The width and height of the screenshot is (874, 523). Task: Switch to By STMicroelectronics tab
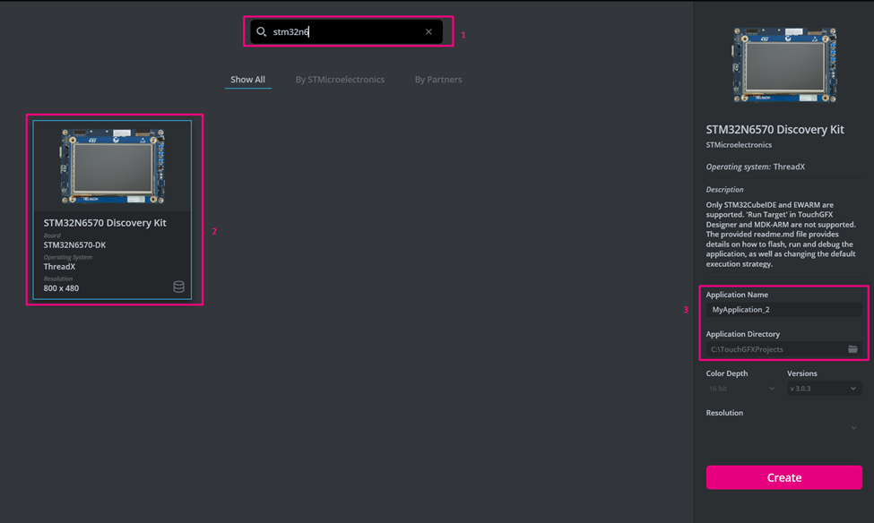340,80
